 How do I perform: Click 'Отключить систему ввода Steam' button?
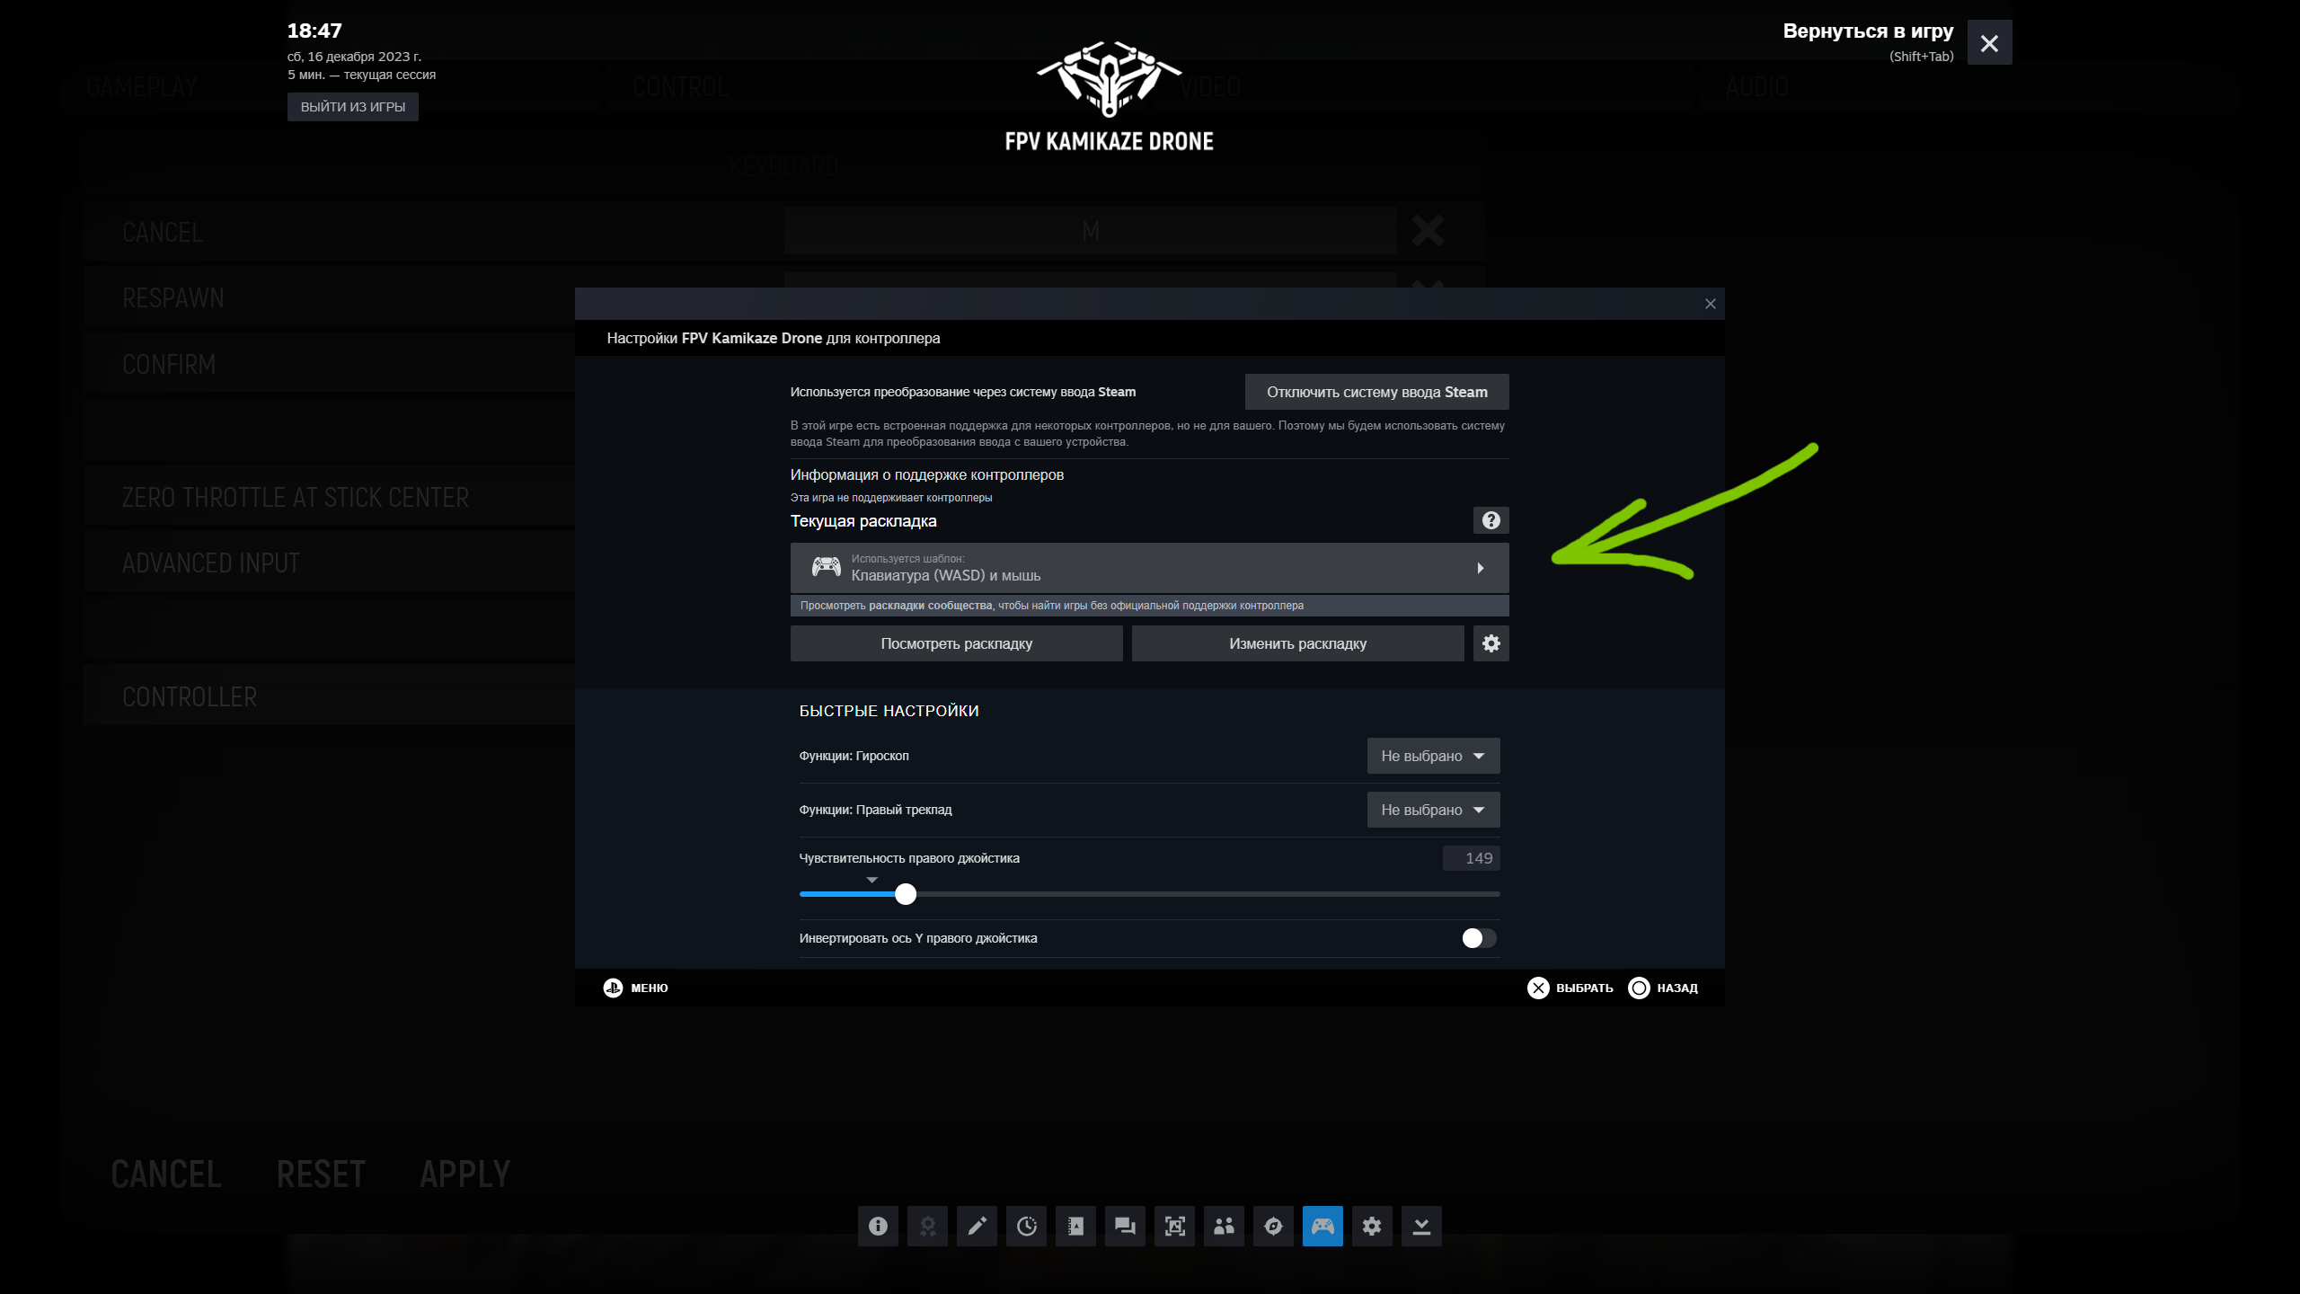(x=1376, y=392)
